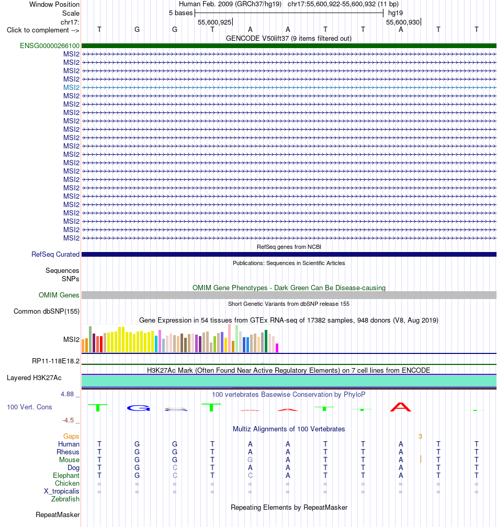Click the GENCODE V50lift37 track title
The width and height of the screenshot is (497, 527).
point(288,39)
